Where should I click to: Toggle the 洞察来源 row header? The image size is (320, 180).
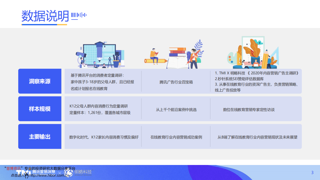tap(40, 81)
